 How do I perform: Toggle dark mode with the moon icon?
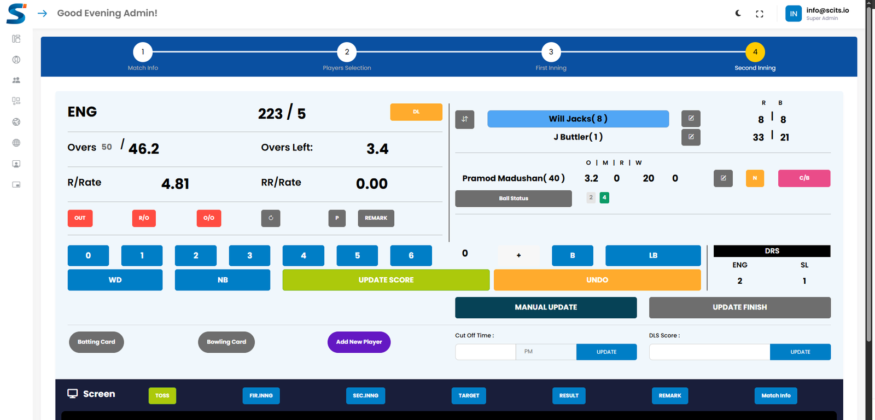[738, 14]
